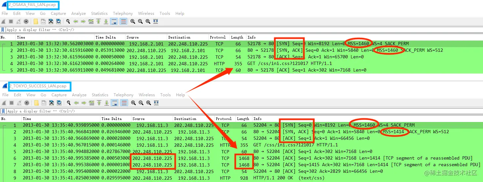Image resolution: width=483 pixels, height=182 pixels.
Task: Go back arrow in OSAKA_FAIL_LAN toolbar
Action: tap(76, 21)
